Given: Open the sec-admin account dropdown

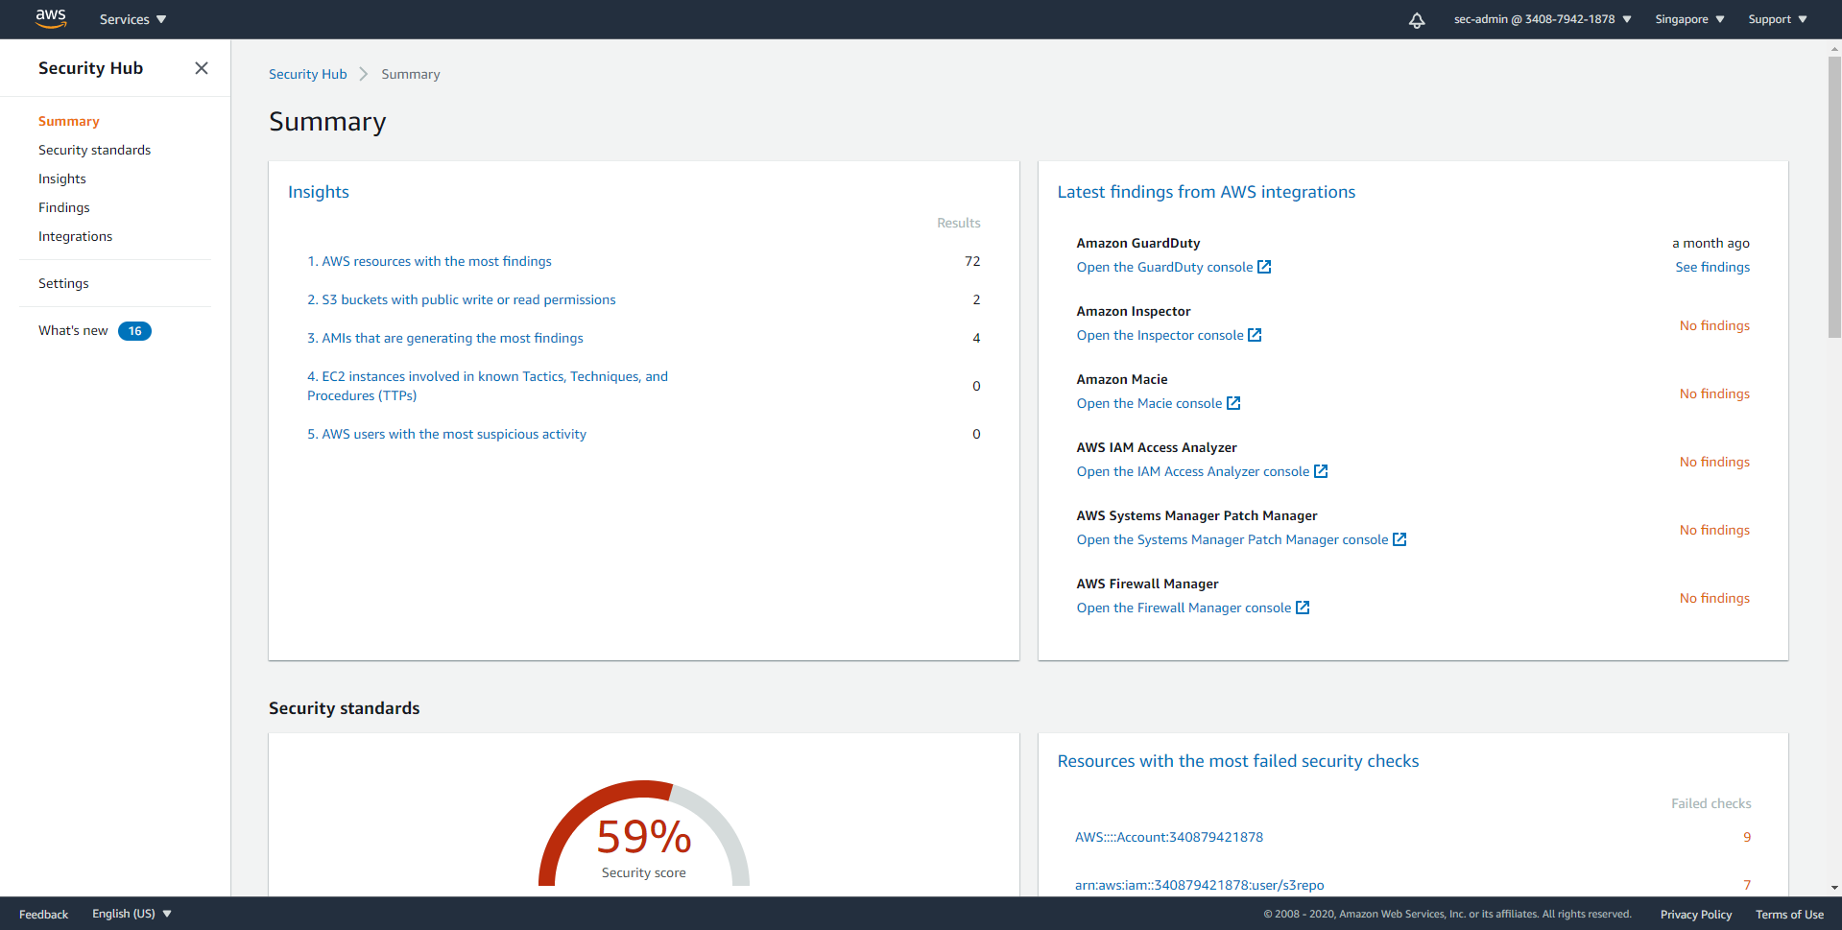Looking at the screenshot, I should pos(1543,19).
